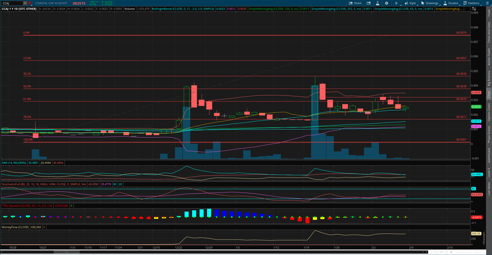The width and height of the screenshot is (492, 255).
Task: Click the 436.56 MoneyFlow value bubble
Action: click(x=476, y=233)
